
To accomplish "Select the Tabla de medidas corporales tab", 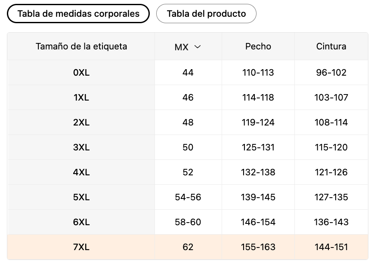I will tap(78, 14).
